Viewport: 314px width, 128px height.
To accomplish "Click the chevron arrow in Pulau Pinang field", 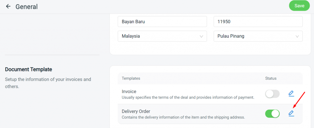I will click(x=297, y=36).
